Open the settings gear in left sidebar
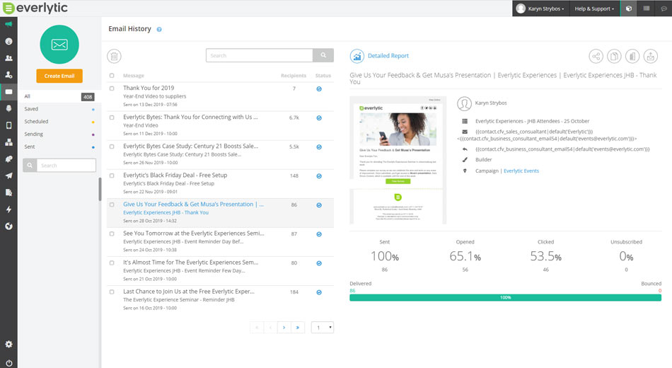 click(x=8, y=344)
